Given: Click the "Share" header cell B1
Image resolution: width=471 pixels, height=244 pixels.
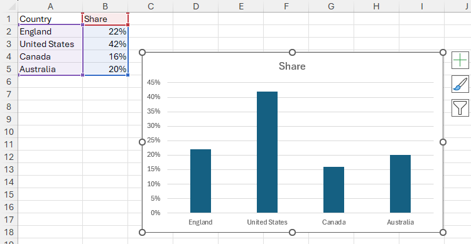Looking at the screenshot, I should pyautogui.click(x=105, y=19).
